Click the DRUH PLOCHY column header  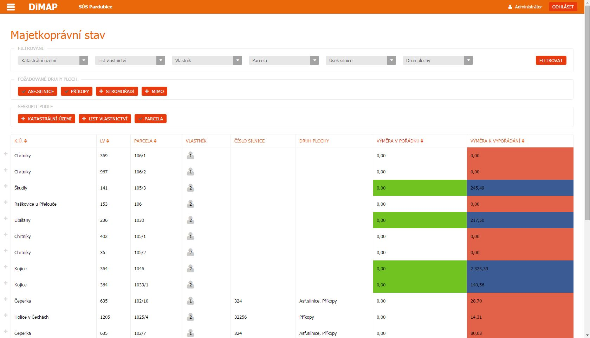click(314, 141)
